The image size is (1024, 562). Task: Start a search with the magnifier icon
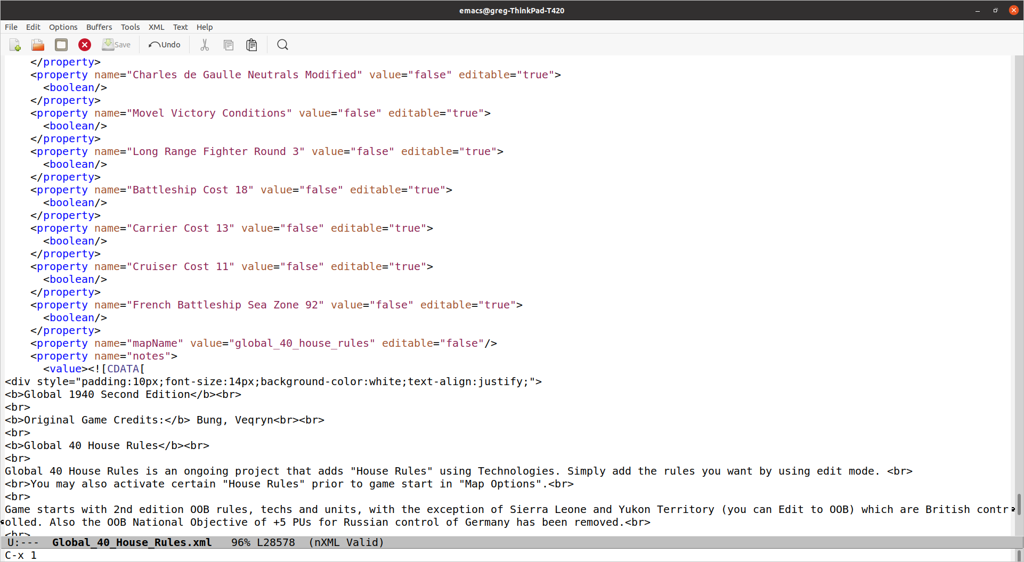pos(282,45)
